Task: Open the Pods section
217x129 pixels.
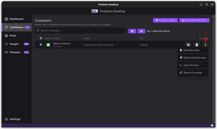Action: 17,36
